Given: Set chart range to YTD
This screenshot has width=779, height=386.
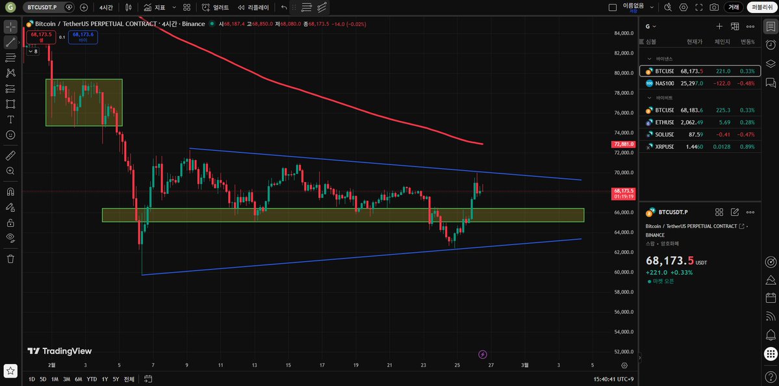Looking at the screenshot, I should 92,379.
